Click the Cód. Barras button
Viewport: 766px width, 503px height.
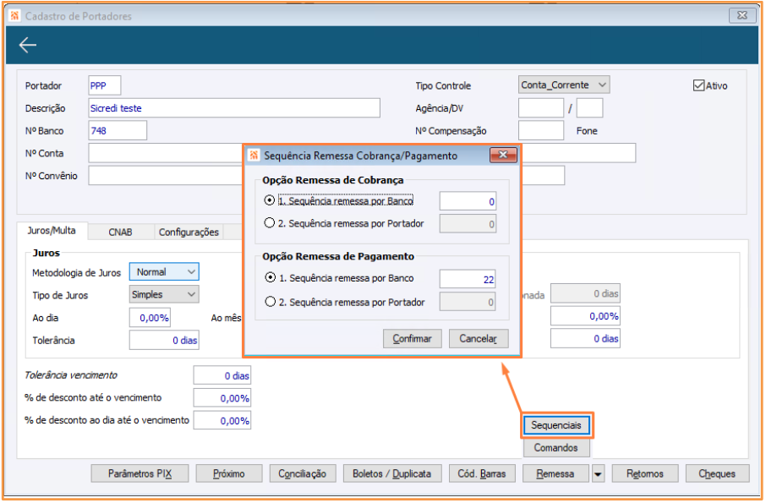[x=482, y=473]
